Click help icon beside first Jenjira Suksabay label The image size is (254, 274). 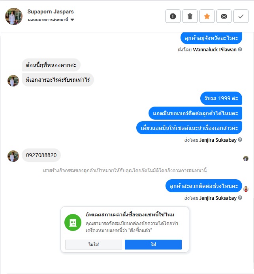(240, 140)
